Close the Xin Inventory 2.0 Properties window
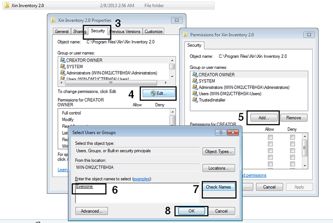This screenshot has height=223, width=333. 177,20
